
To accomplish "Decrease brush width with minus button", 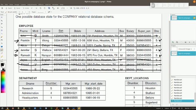I will tap(19, 12).
